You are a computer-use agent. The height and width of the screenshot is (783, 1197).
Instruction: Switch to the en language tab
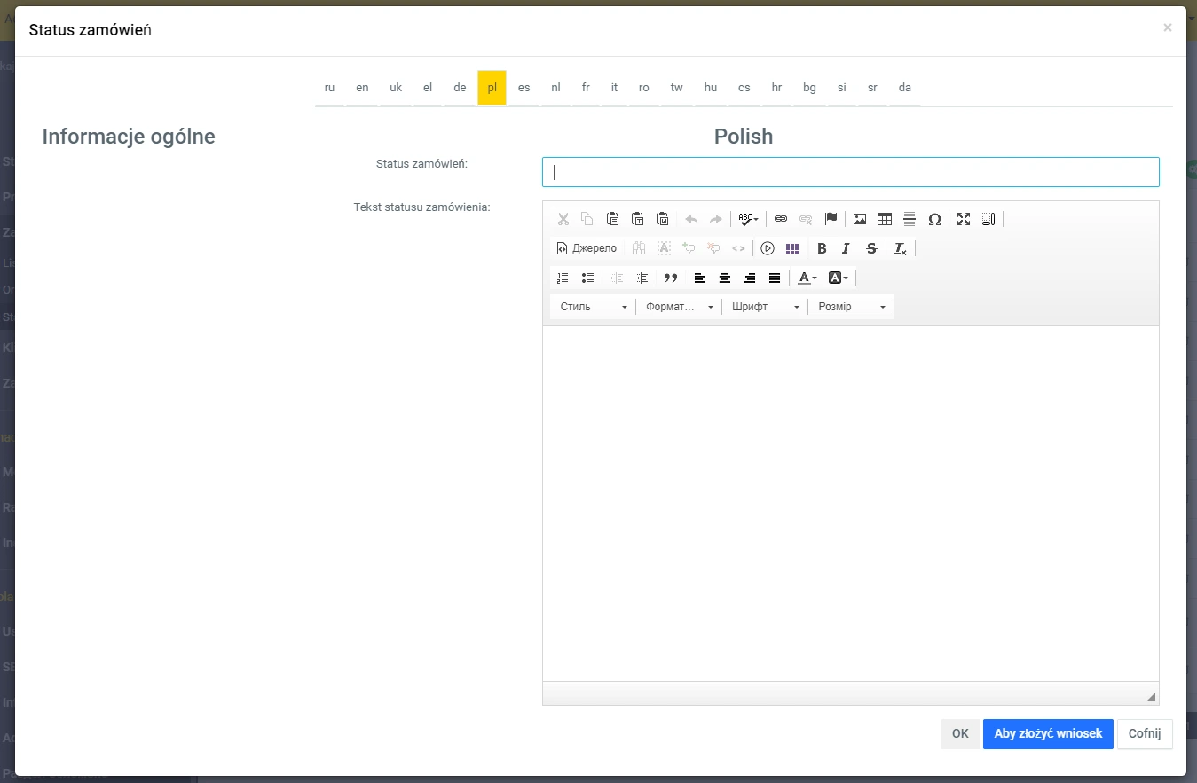pyautogui.click(x=362, y=88)
